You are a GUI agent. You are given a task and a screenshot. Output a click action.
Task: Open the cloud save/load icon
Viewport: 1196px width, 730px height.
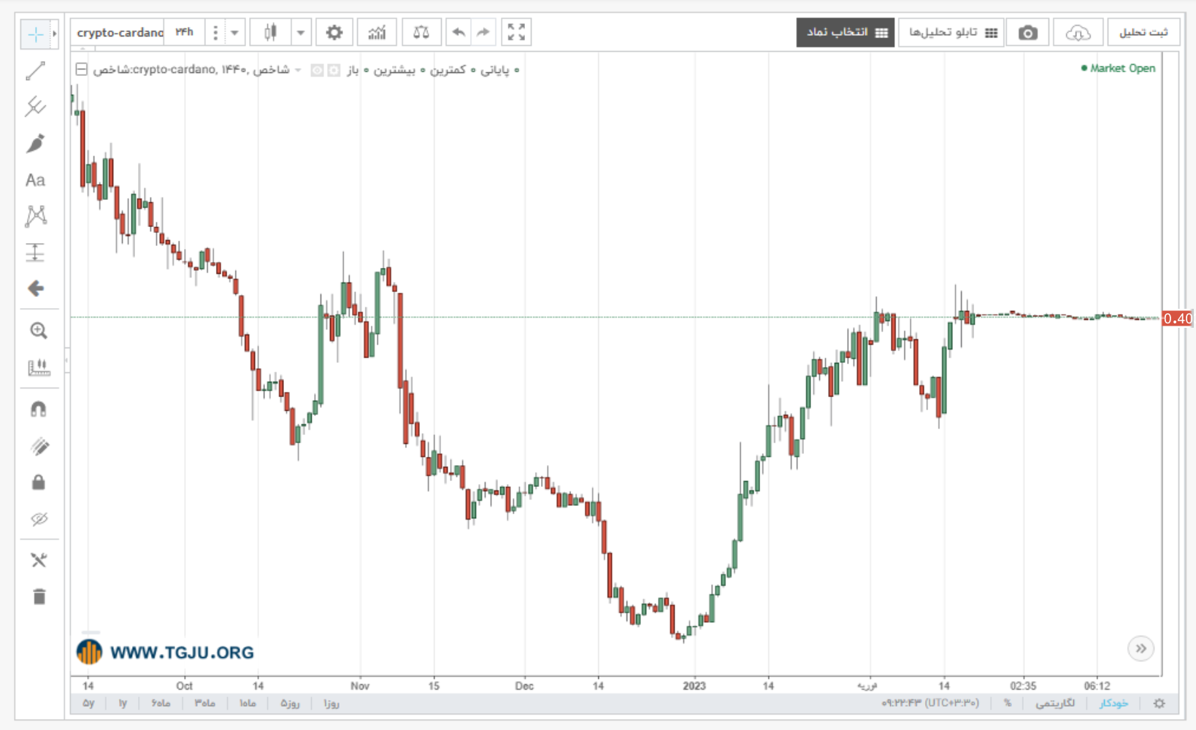tap(1078, 33)
